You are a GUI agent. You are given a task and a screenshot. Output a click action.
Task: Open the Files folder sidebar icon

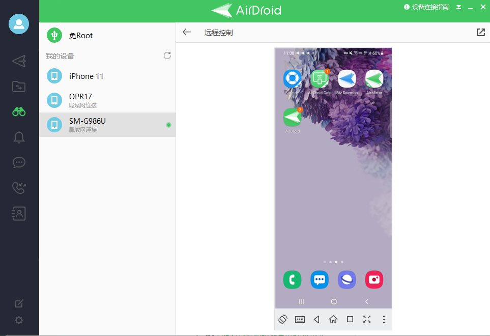(19, 87)
